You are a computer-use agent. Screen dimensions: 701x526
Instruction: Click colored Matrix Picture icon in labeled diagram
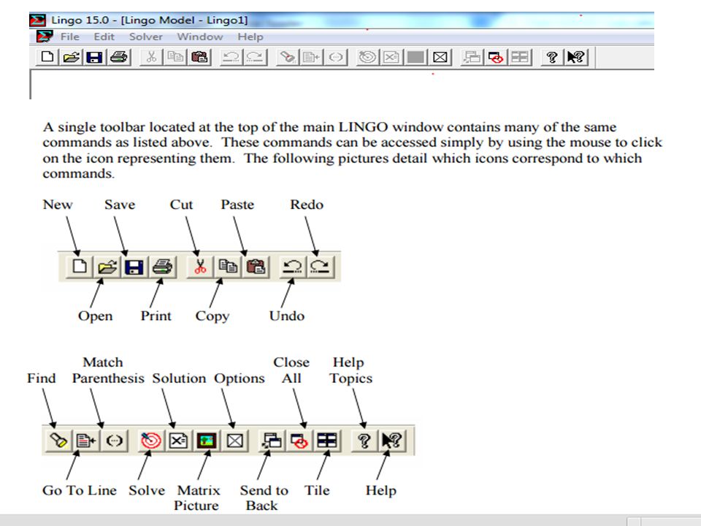pyautogui.click(x=207, y=441)
